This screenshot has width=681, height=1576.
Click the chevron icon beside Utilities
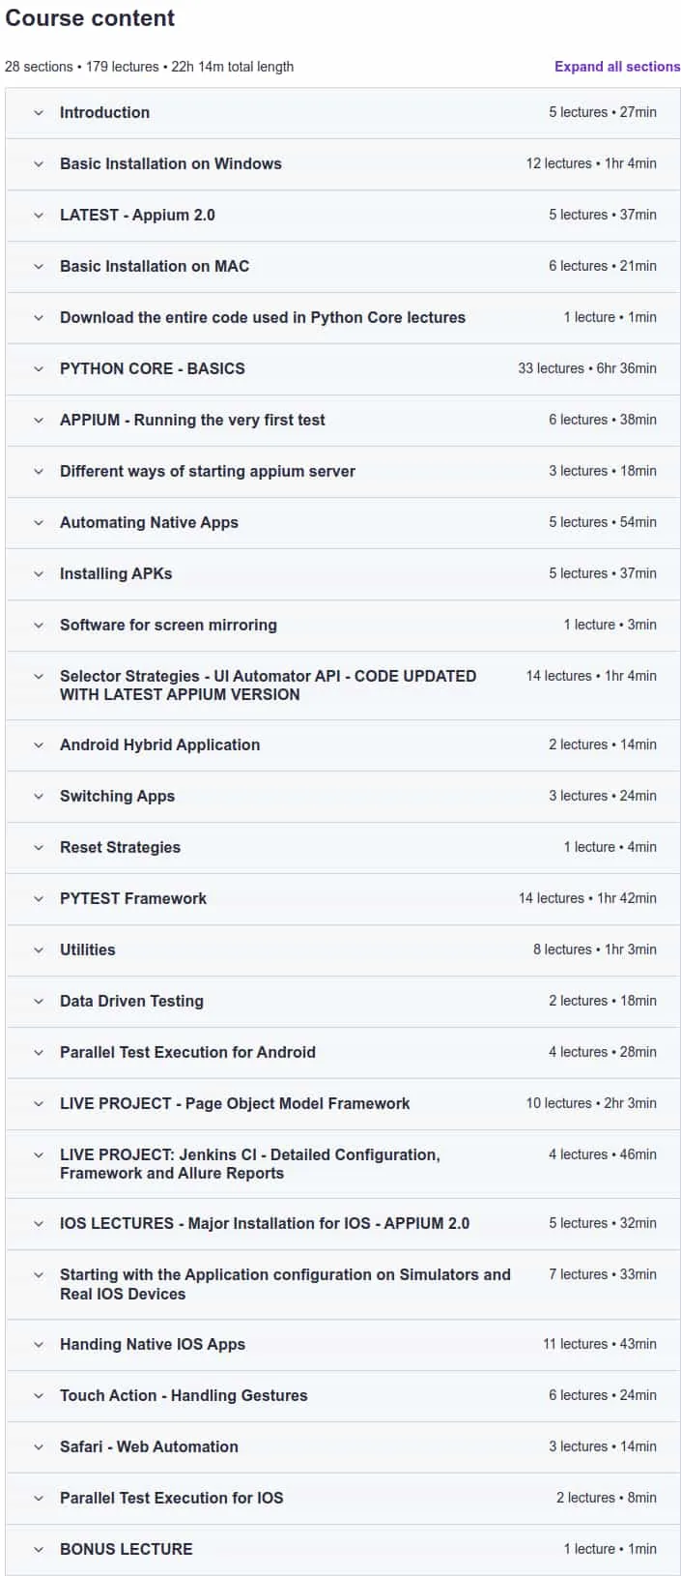click(x=39, y=950)
